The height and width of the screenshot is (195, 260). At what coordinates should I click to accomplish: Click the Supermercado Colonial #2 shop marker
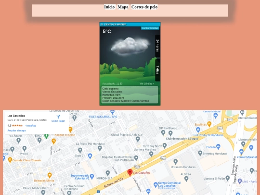pos(92,176)
